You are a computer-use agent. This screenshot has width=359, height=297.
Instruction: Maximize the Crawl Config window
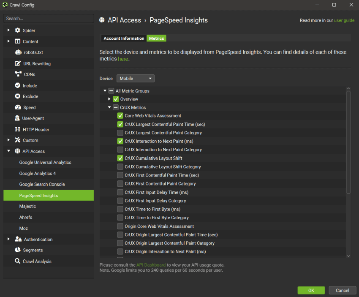point(334,5)
